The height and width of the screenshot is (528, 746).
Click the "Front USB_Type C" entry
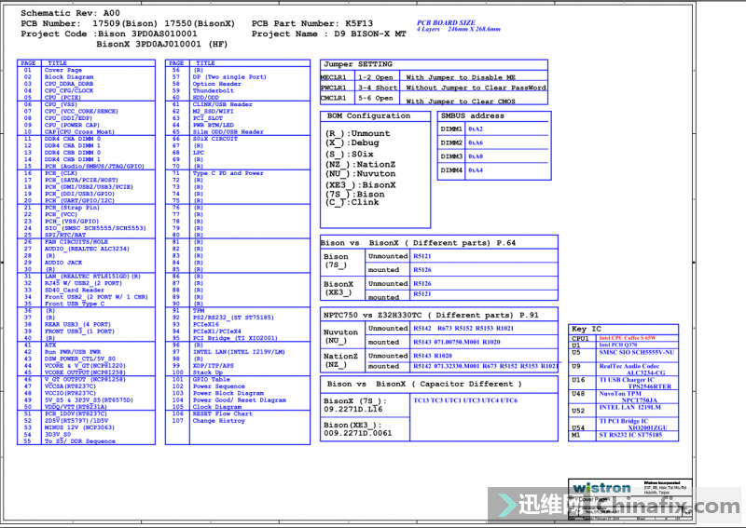75,304
